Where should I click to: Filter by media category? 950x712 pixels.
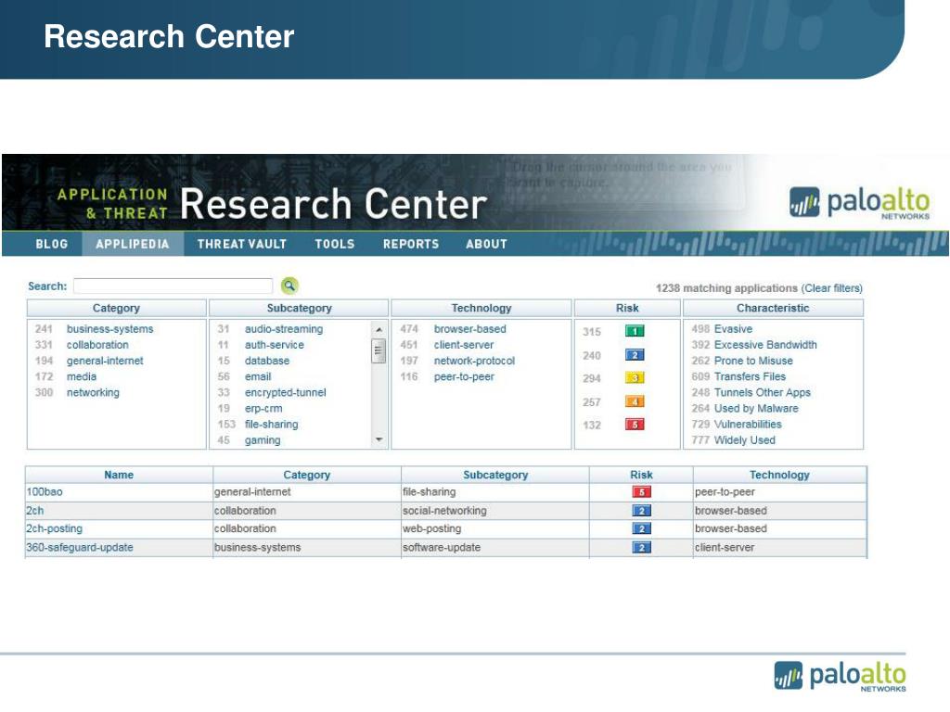[82, 376]
